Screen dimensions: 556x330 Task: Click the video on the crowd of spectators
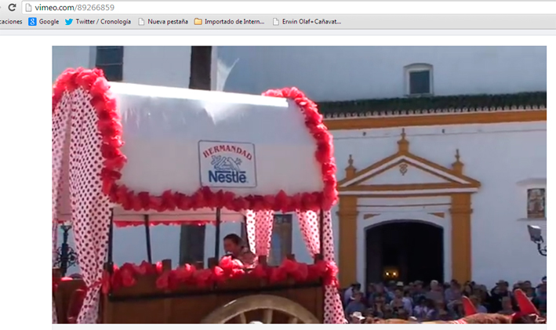[439, 298]
